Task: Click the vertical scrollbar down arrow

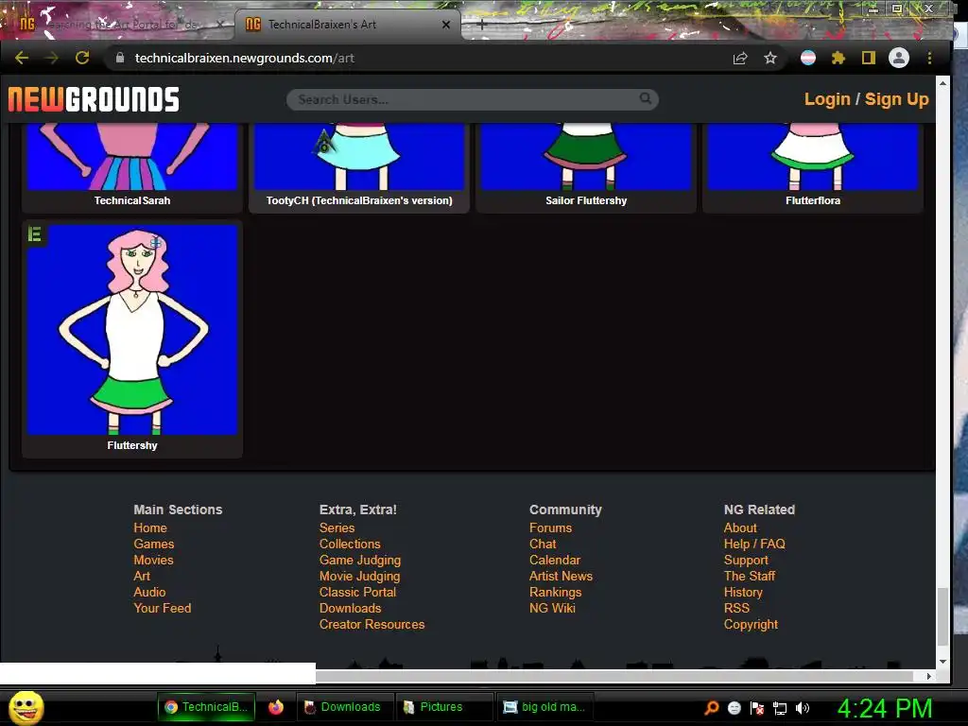Action: pyautogui.click(x=942, y=662)
